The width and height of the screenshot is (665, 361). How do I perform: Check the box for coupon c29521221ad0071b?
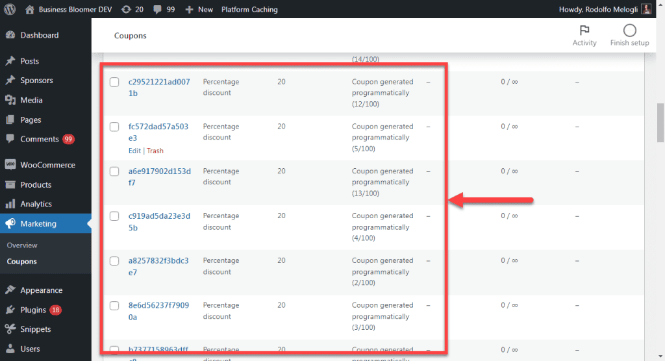pos(114,82)
